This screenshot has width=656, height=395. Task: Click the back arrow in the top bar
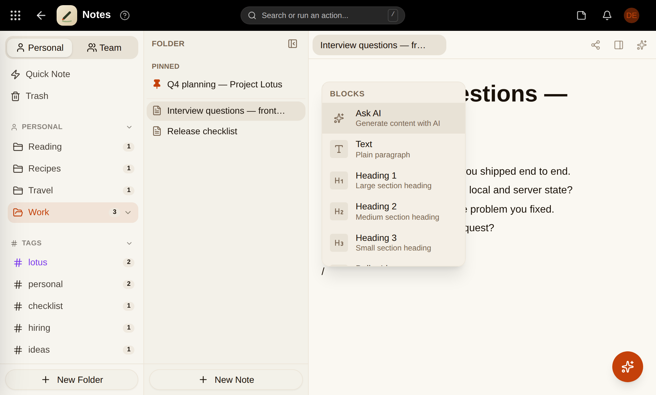pos(41,15)
